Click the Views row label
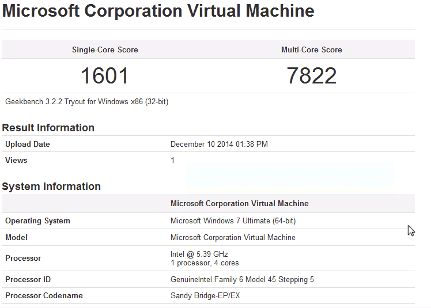The image size is (431, 308). tap(16, 161)
